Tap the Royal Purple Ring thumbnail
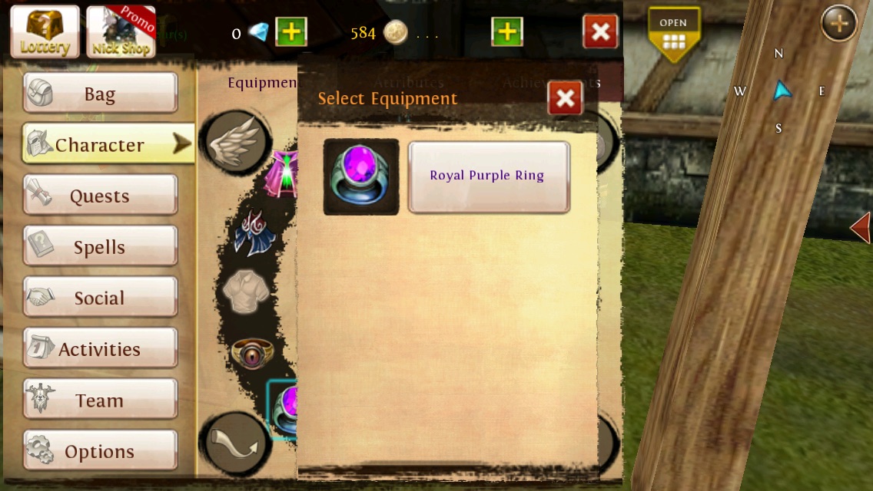873x491 pixels. point(360,176)
